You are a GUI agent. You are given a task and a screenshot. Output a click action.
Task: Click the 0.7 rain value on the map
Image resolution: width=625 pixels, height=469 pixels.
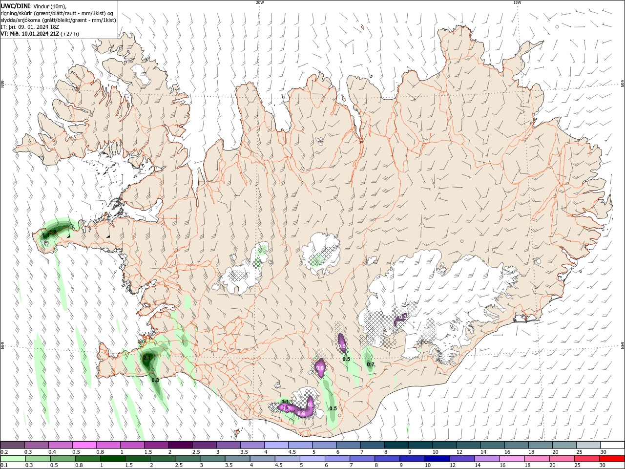371,364
